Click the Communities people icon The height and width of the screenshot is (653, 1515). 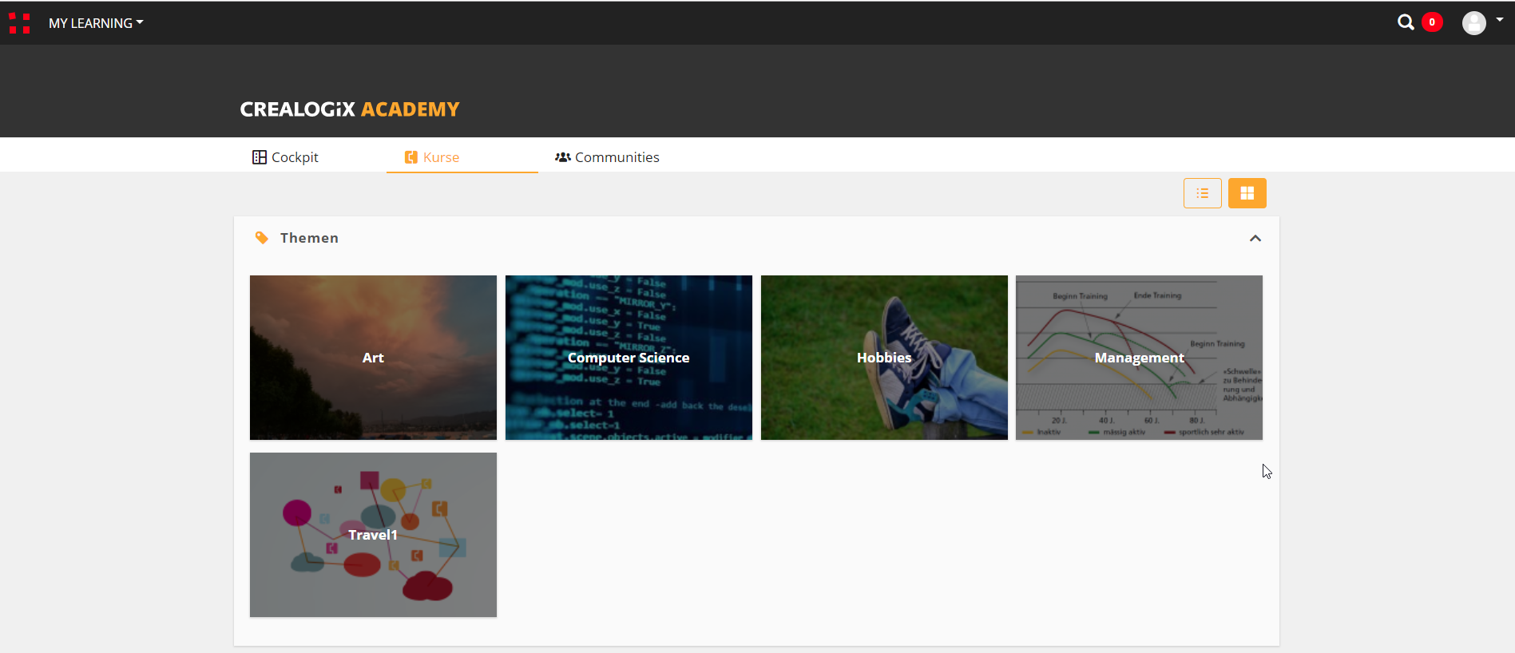point(563,157)
